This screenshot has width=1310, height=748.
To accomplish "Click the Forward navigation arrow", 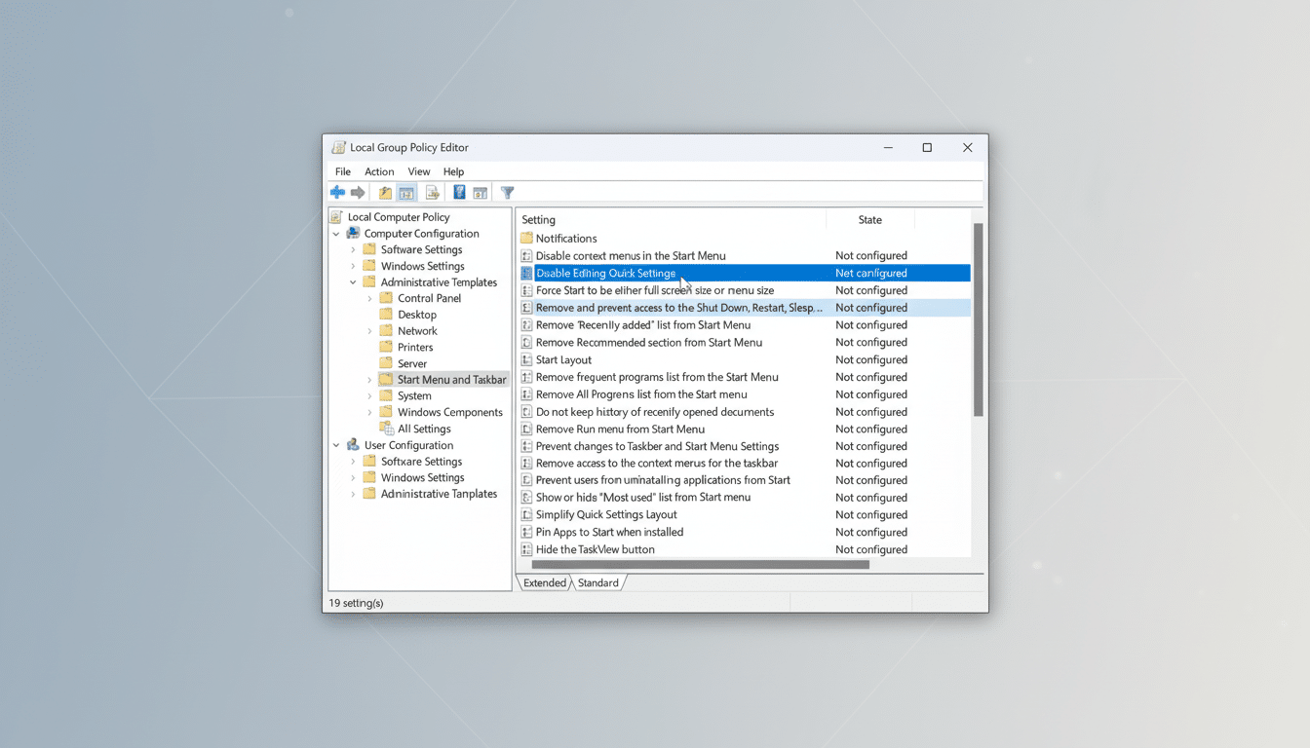I will pos(357,192).
